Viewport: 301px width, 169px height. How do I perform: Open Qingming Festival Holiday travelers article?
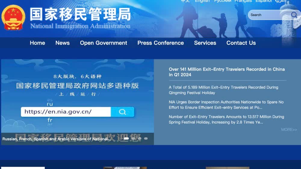pos(223,90)
